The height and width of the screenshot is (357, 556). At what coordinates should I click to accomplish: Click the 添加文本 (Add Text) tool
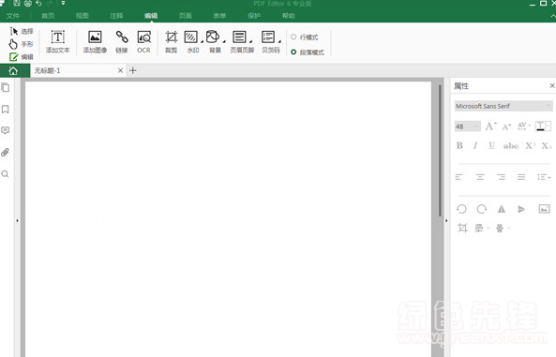pyautogui.click(x=58, y=41)
